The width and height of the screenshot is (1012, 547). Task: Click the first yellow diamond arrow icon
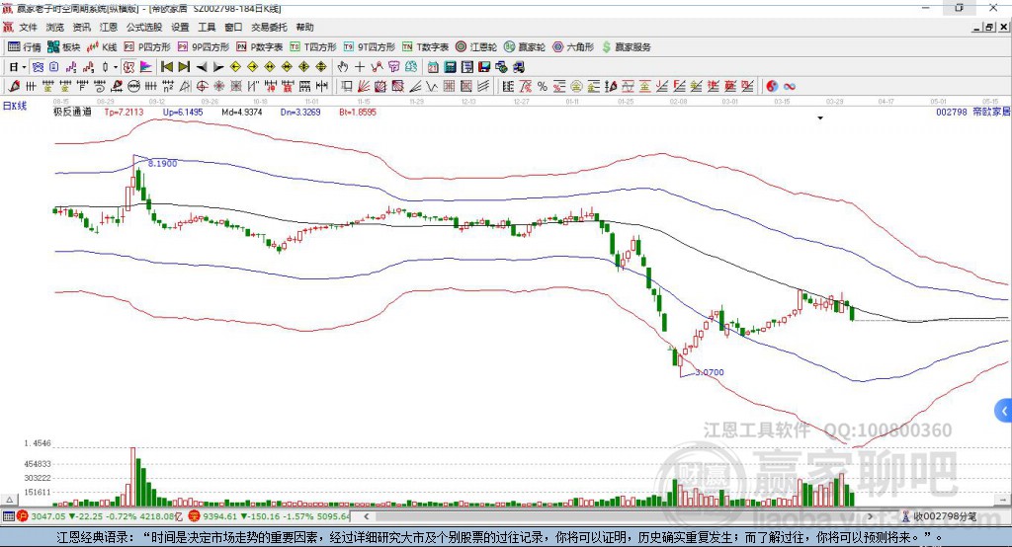click(x=235, y=67)
